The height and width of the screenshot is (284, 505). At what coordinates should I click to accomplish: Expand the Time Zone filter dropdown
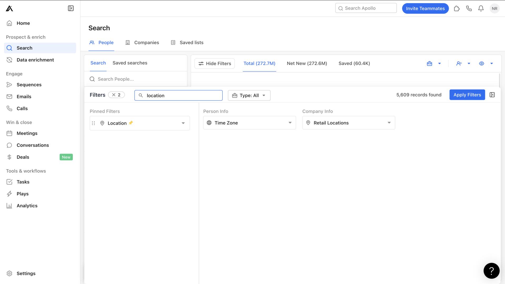click(290, 122)
